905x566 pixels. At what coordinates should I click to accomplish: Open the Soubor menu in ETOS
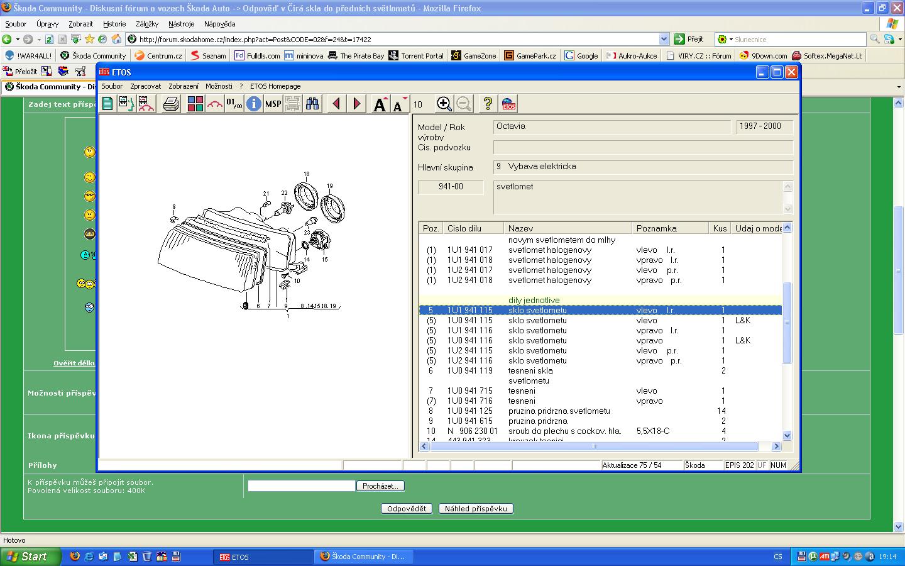point(112,86)
